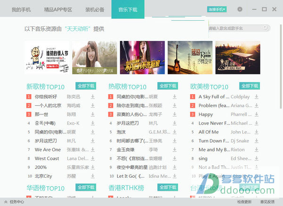This screenshot has height=206, width=283.
Task: Download the Exo-K song
Action: pyautogui.click(x=93, y=123)
